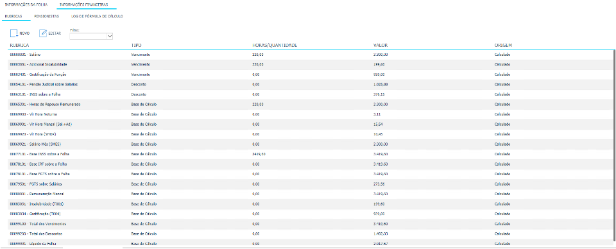This screenshot has width=616, height=249.
Task: Select row Vlr Hora Mensal (Sal+Ad)
Action: [x=311, y=124]
